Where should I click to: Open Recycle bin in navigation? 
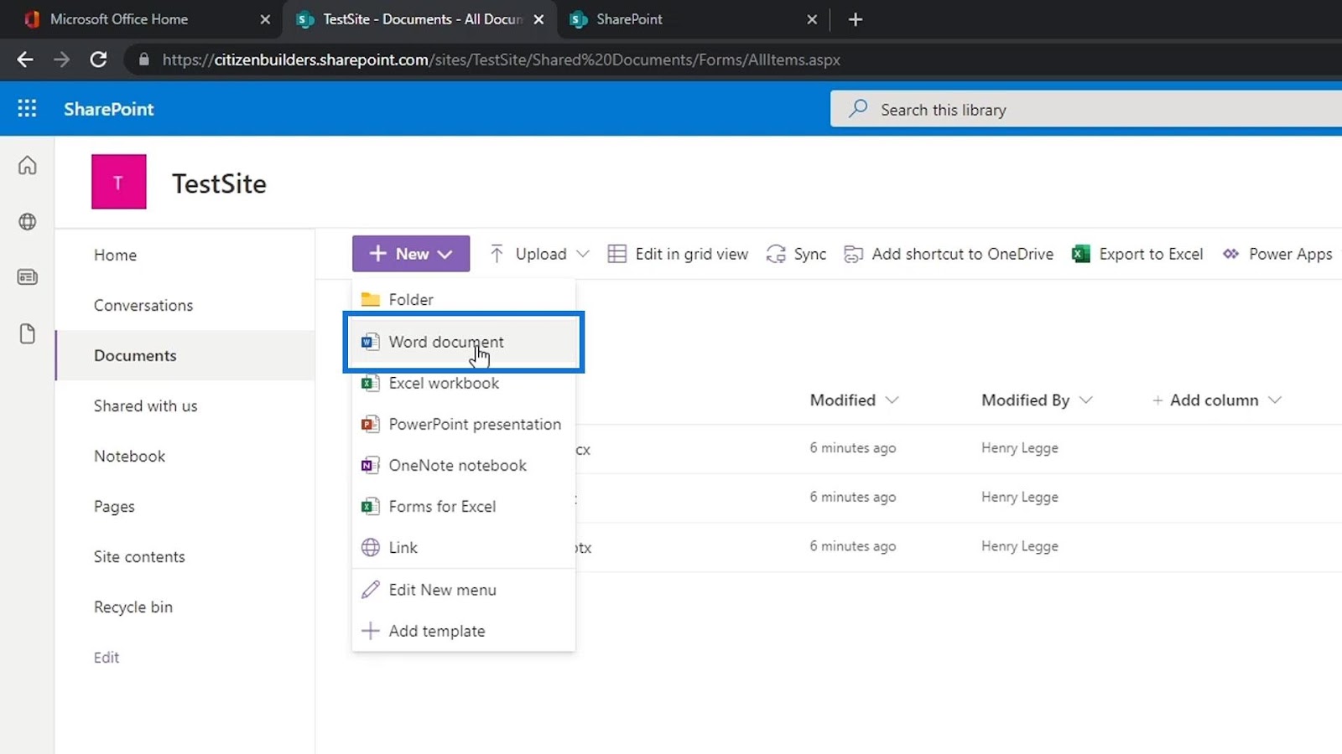[133, 607]
